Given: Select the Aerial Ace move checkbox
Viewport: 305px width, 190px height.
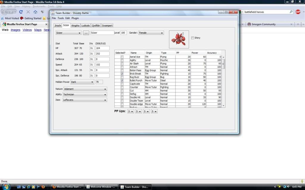Looking at the screenshot, I should pyautogui.click(x=122, y=57).
